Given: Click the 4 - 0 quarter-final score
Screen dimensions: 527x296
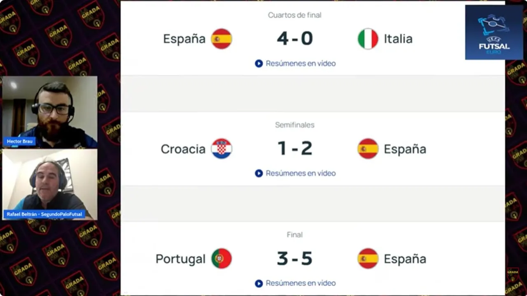Looking at the screenshot, I should coord(295,39).
